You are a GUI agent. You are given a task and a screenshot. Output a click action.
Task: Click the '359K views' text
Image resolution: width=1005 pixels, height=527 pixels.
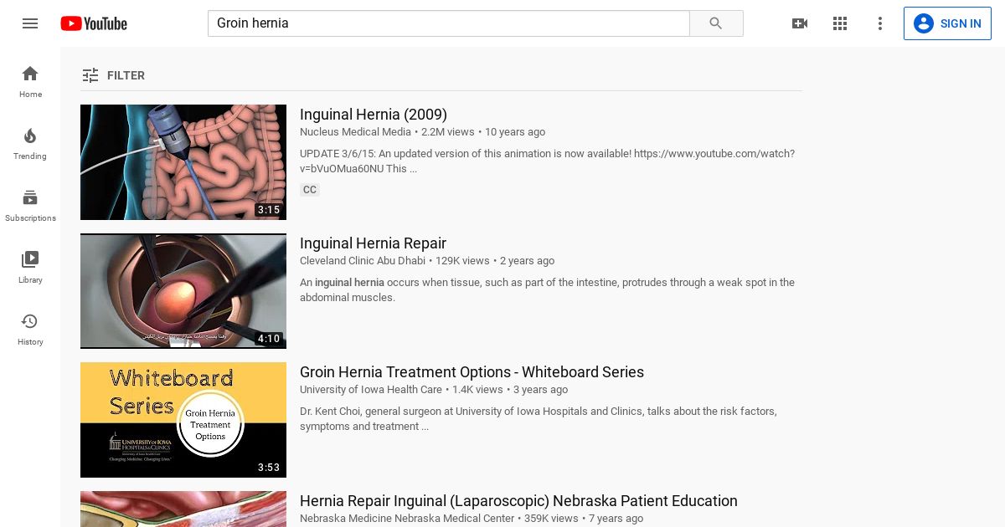point(551,519)
